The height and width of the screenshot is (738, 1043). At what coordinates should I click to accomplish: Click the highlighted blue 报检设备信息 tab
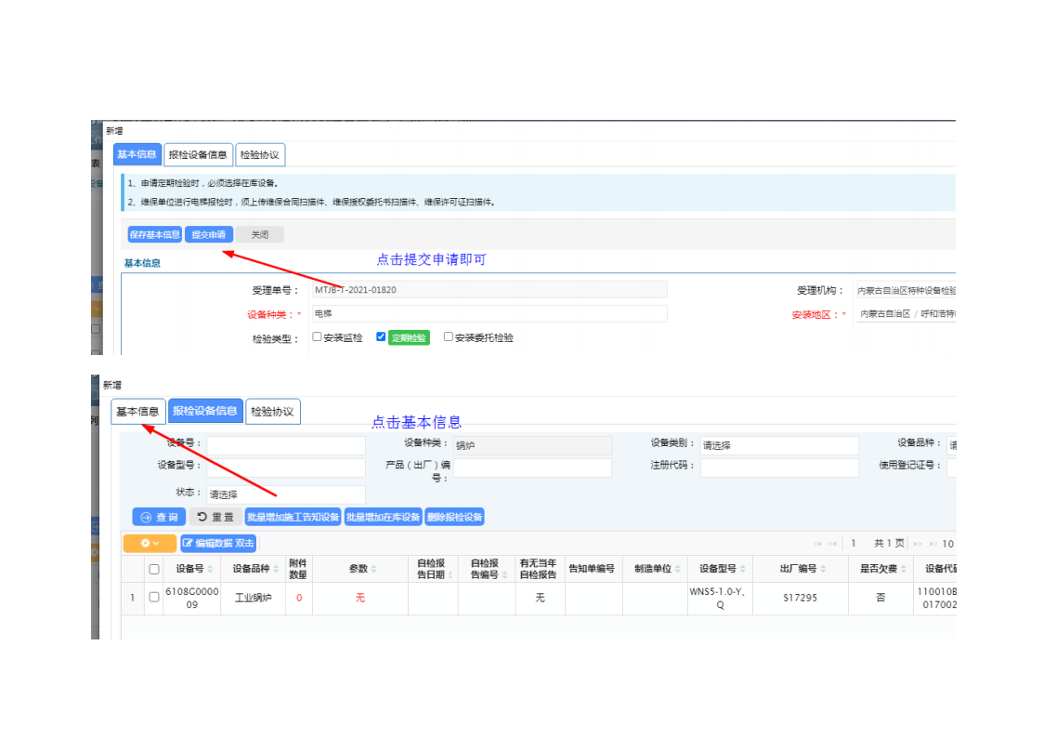click(x=205, y=411)
